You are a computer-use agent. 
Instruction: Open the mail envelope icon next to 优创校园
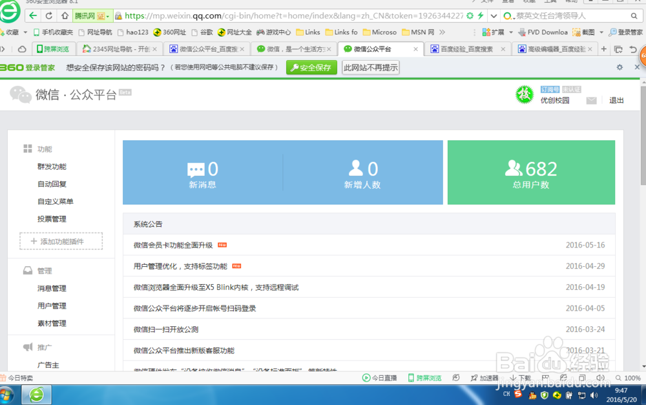(591, 100)
